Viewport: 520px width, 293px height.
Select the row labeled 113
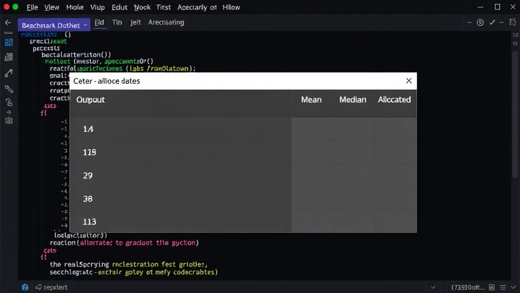(243, 221)
